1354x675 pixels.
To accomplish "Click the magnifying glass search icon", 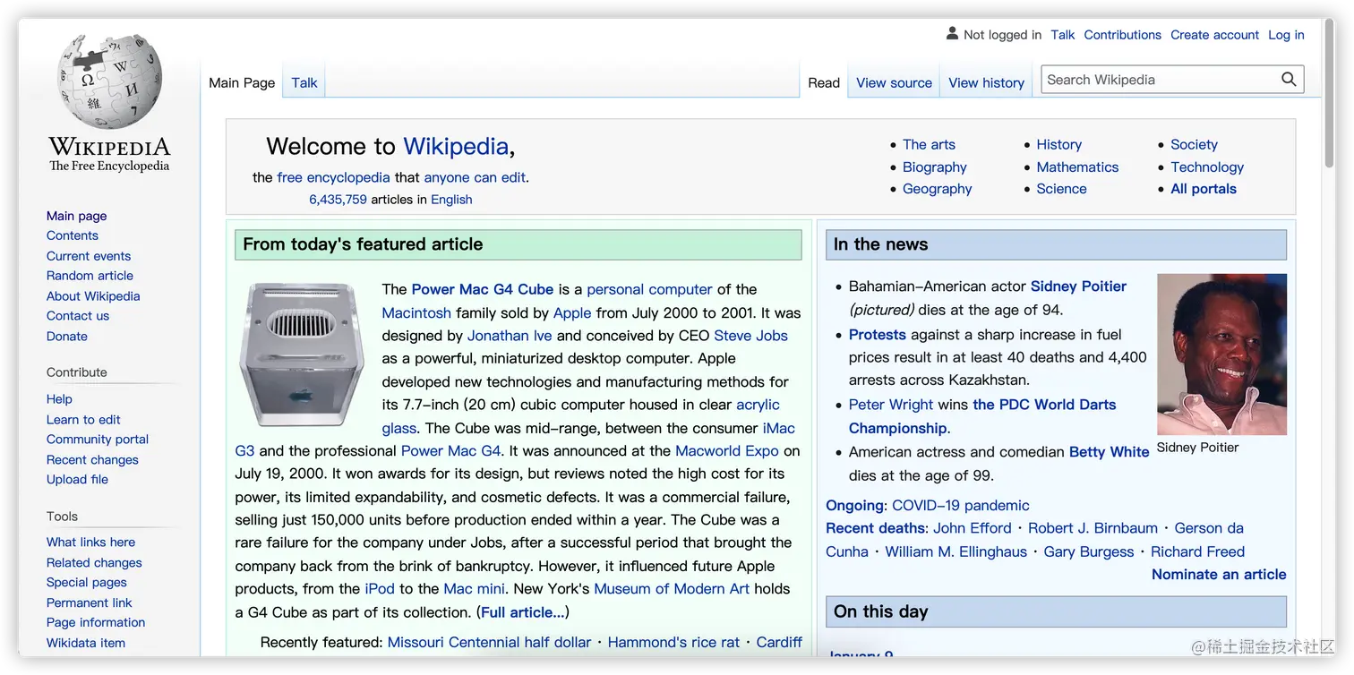I will (1289, 80).
